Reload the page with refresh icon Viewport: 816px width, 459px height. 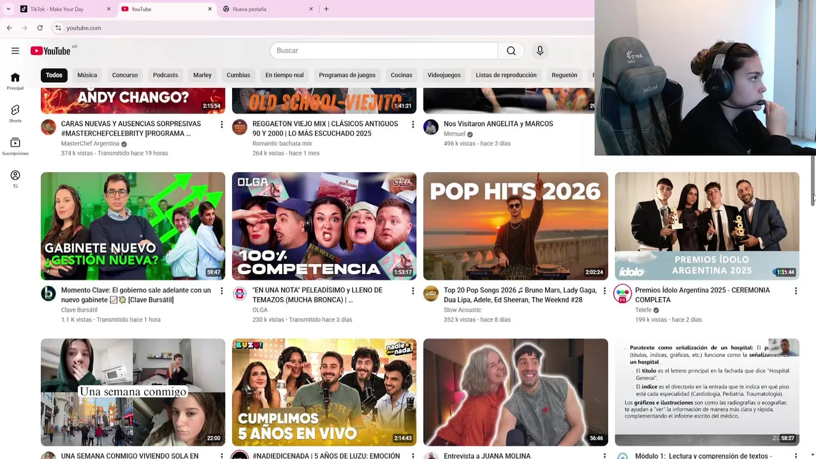point(40,28)
